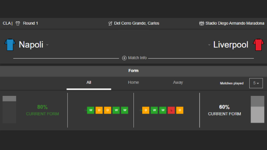
Task: Click Napoli's form bar indicator
Action: click(x=9, y=110)
